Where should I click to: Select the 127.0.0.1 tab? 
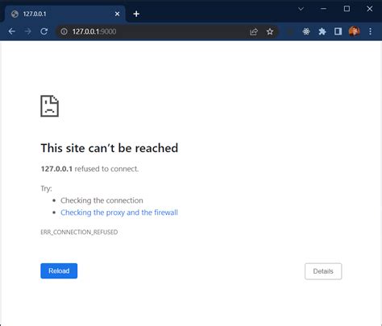pyautogui.click(x=64, y=14)
